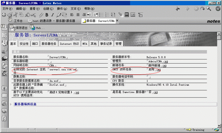Click the globe icon at top right
The width and height of the screenshot is (222, 133).
point(218,9)
